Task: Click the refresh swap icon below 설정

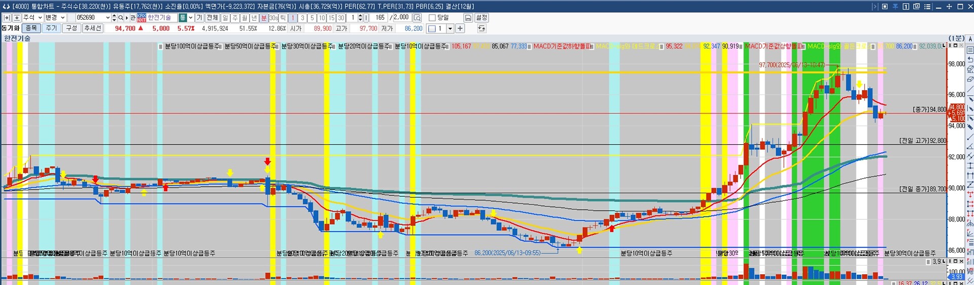Action: 481,28
